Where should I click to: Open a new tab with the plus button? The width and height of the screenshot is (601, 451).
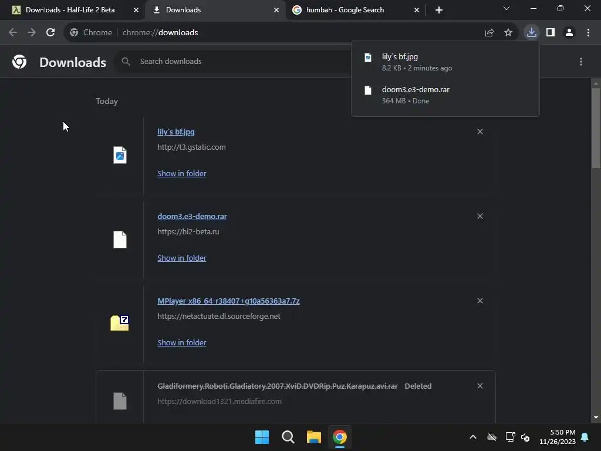(439, 10)
